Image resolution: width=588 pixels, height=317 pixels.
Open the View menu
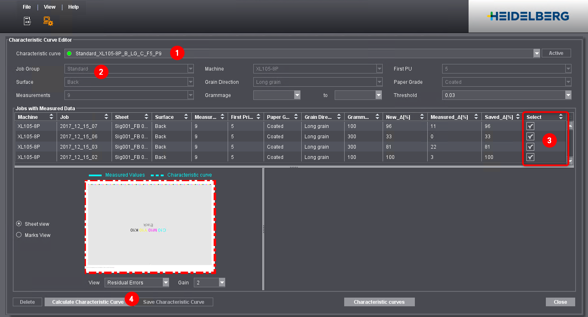tap(50, 7)
